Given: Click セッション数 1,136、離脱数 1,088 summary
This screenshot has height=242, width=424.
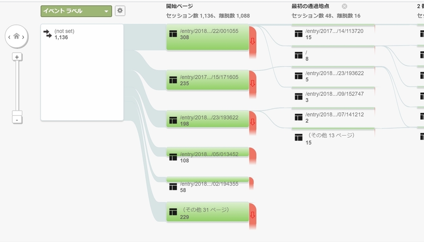Looking at the screenshot, I should click(x=208, y=16).
